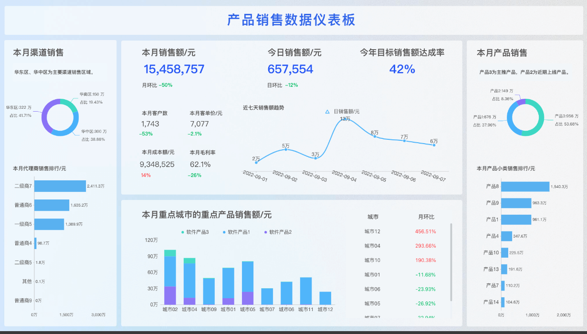Screen dimensions: 587x334
Task: Select the 城市12 row in the table
Action: 401,232
